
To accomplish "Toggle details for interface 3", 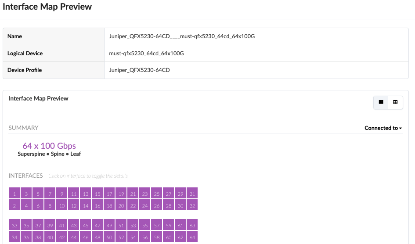I will 26,193.
